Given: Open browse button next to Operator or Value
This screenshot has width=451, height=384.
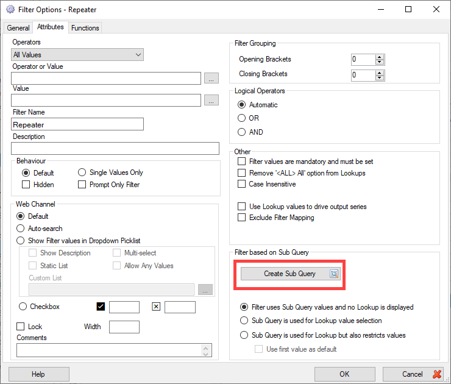Looking at the screenshot, I should pos(211,78).
